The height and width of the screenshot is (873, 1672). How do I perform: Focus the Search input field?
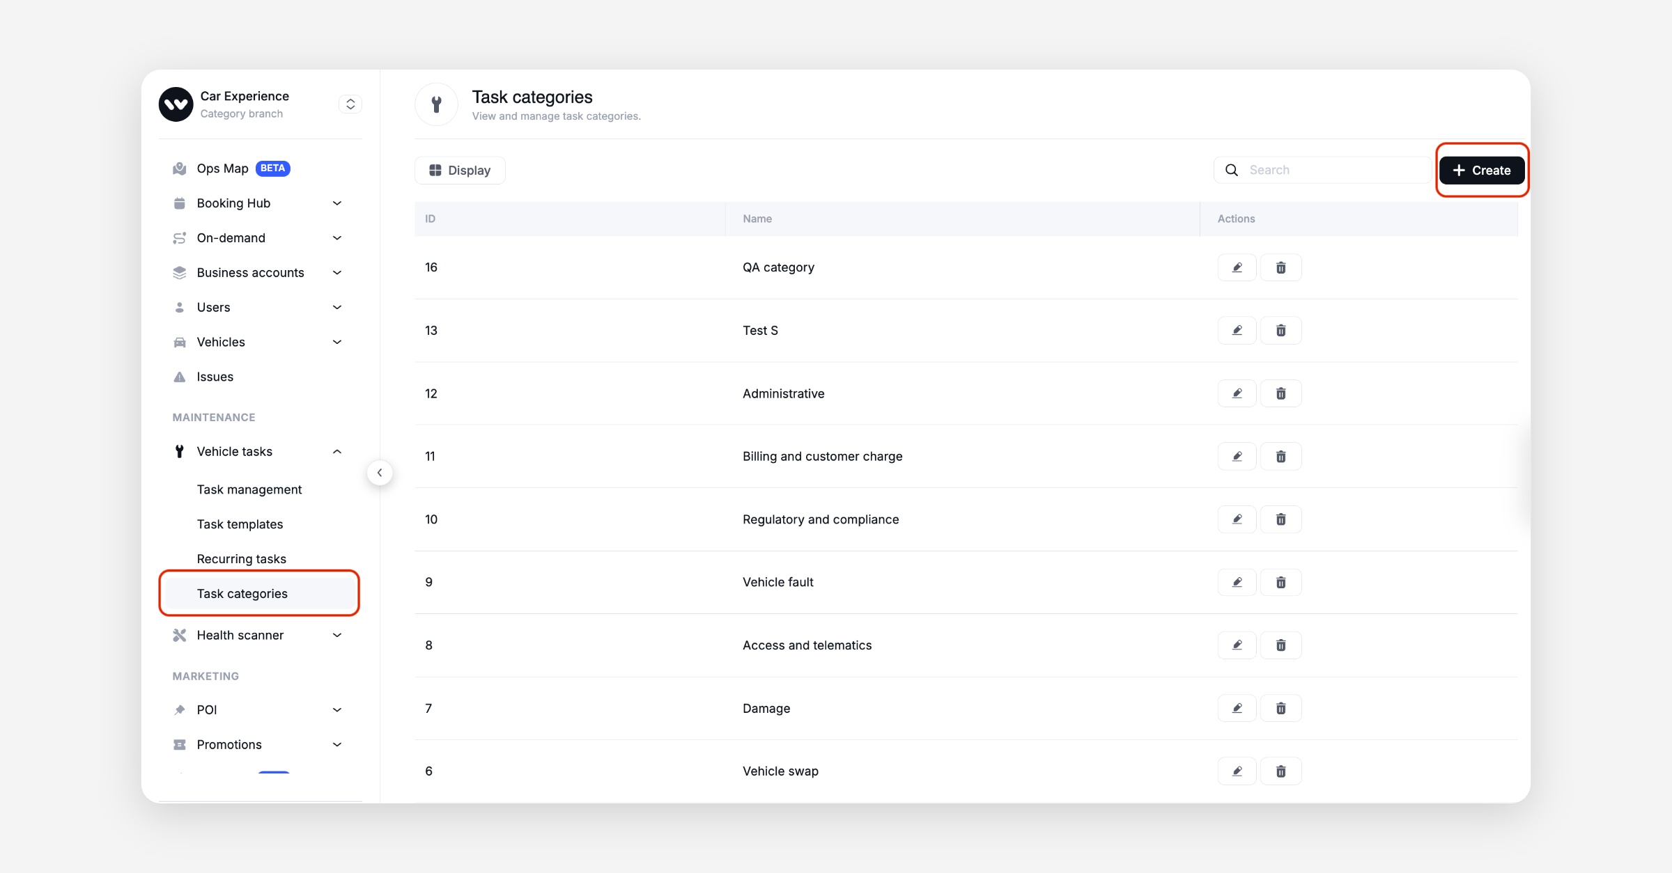[x=1334, y=170]
